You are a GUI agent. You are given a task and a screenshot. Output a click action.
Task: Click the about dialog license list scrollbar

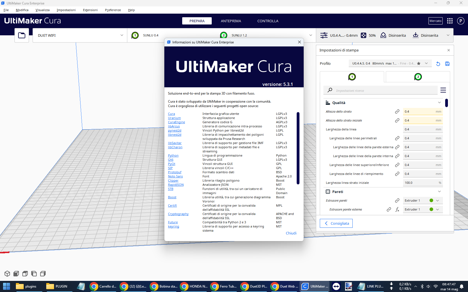298,148
